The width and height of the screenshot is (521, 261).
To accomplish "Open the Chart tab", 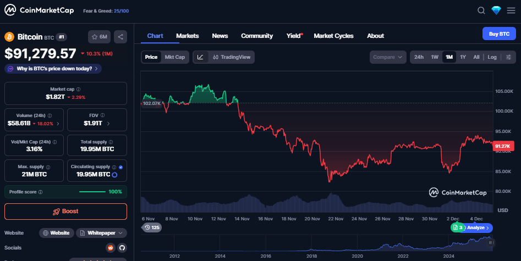I will (x=155, y=36).
